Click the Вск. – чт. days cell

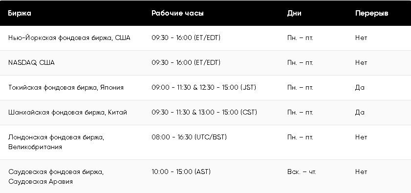[302, 172]
